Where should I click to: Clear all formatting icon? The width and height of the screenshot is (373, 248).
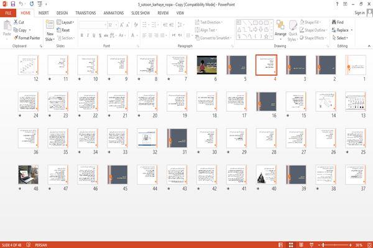pyautogui.click(x=136, y=25)
